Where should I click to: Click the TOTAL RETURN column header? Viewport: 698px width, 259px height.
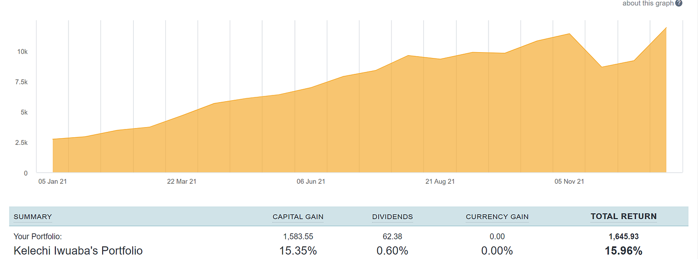pos(624,216)
